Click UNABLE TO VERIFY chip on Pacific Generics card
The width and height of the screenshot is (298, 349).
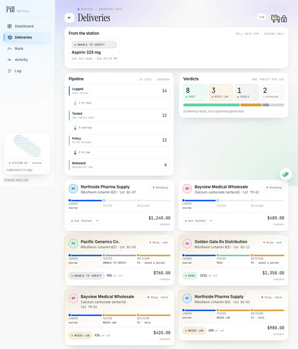click(x=87, y=276)
